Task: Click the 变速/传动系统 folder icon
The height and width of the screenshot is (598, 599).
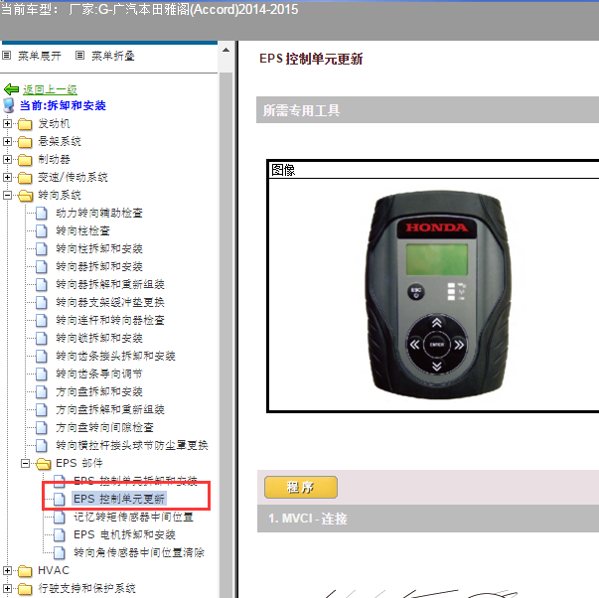Action: (x=25, y=178)
